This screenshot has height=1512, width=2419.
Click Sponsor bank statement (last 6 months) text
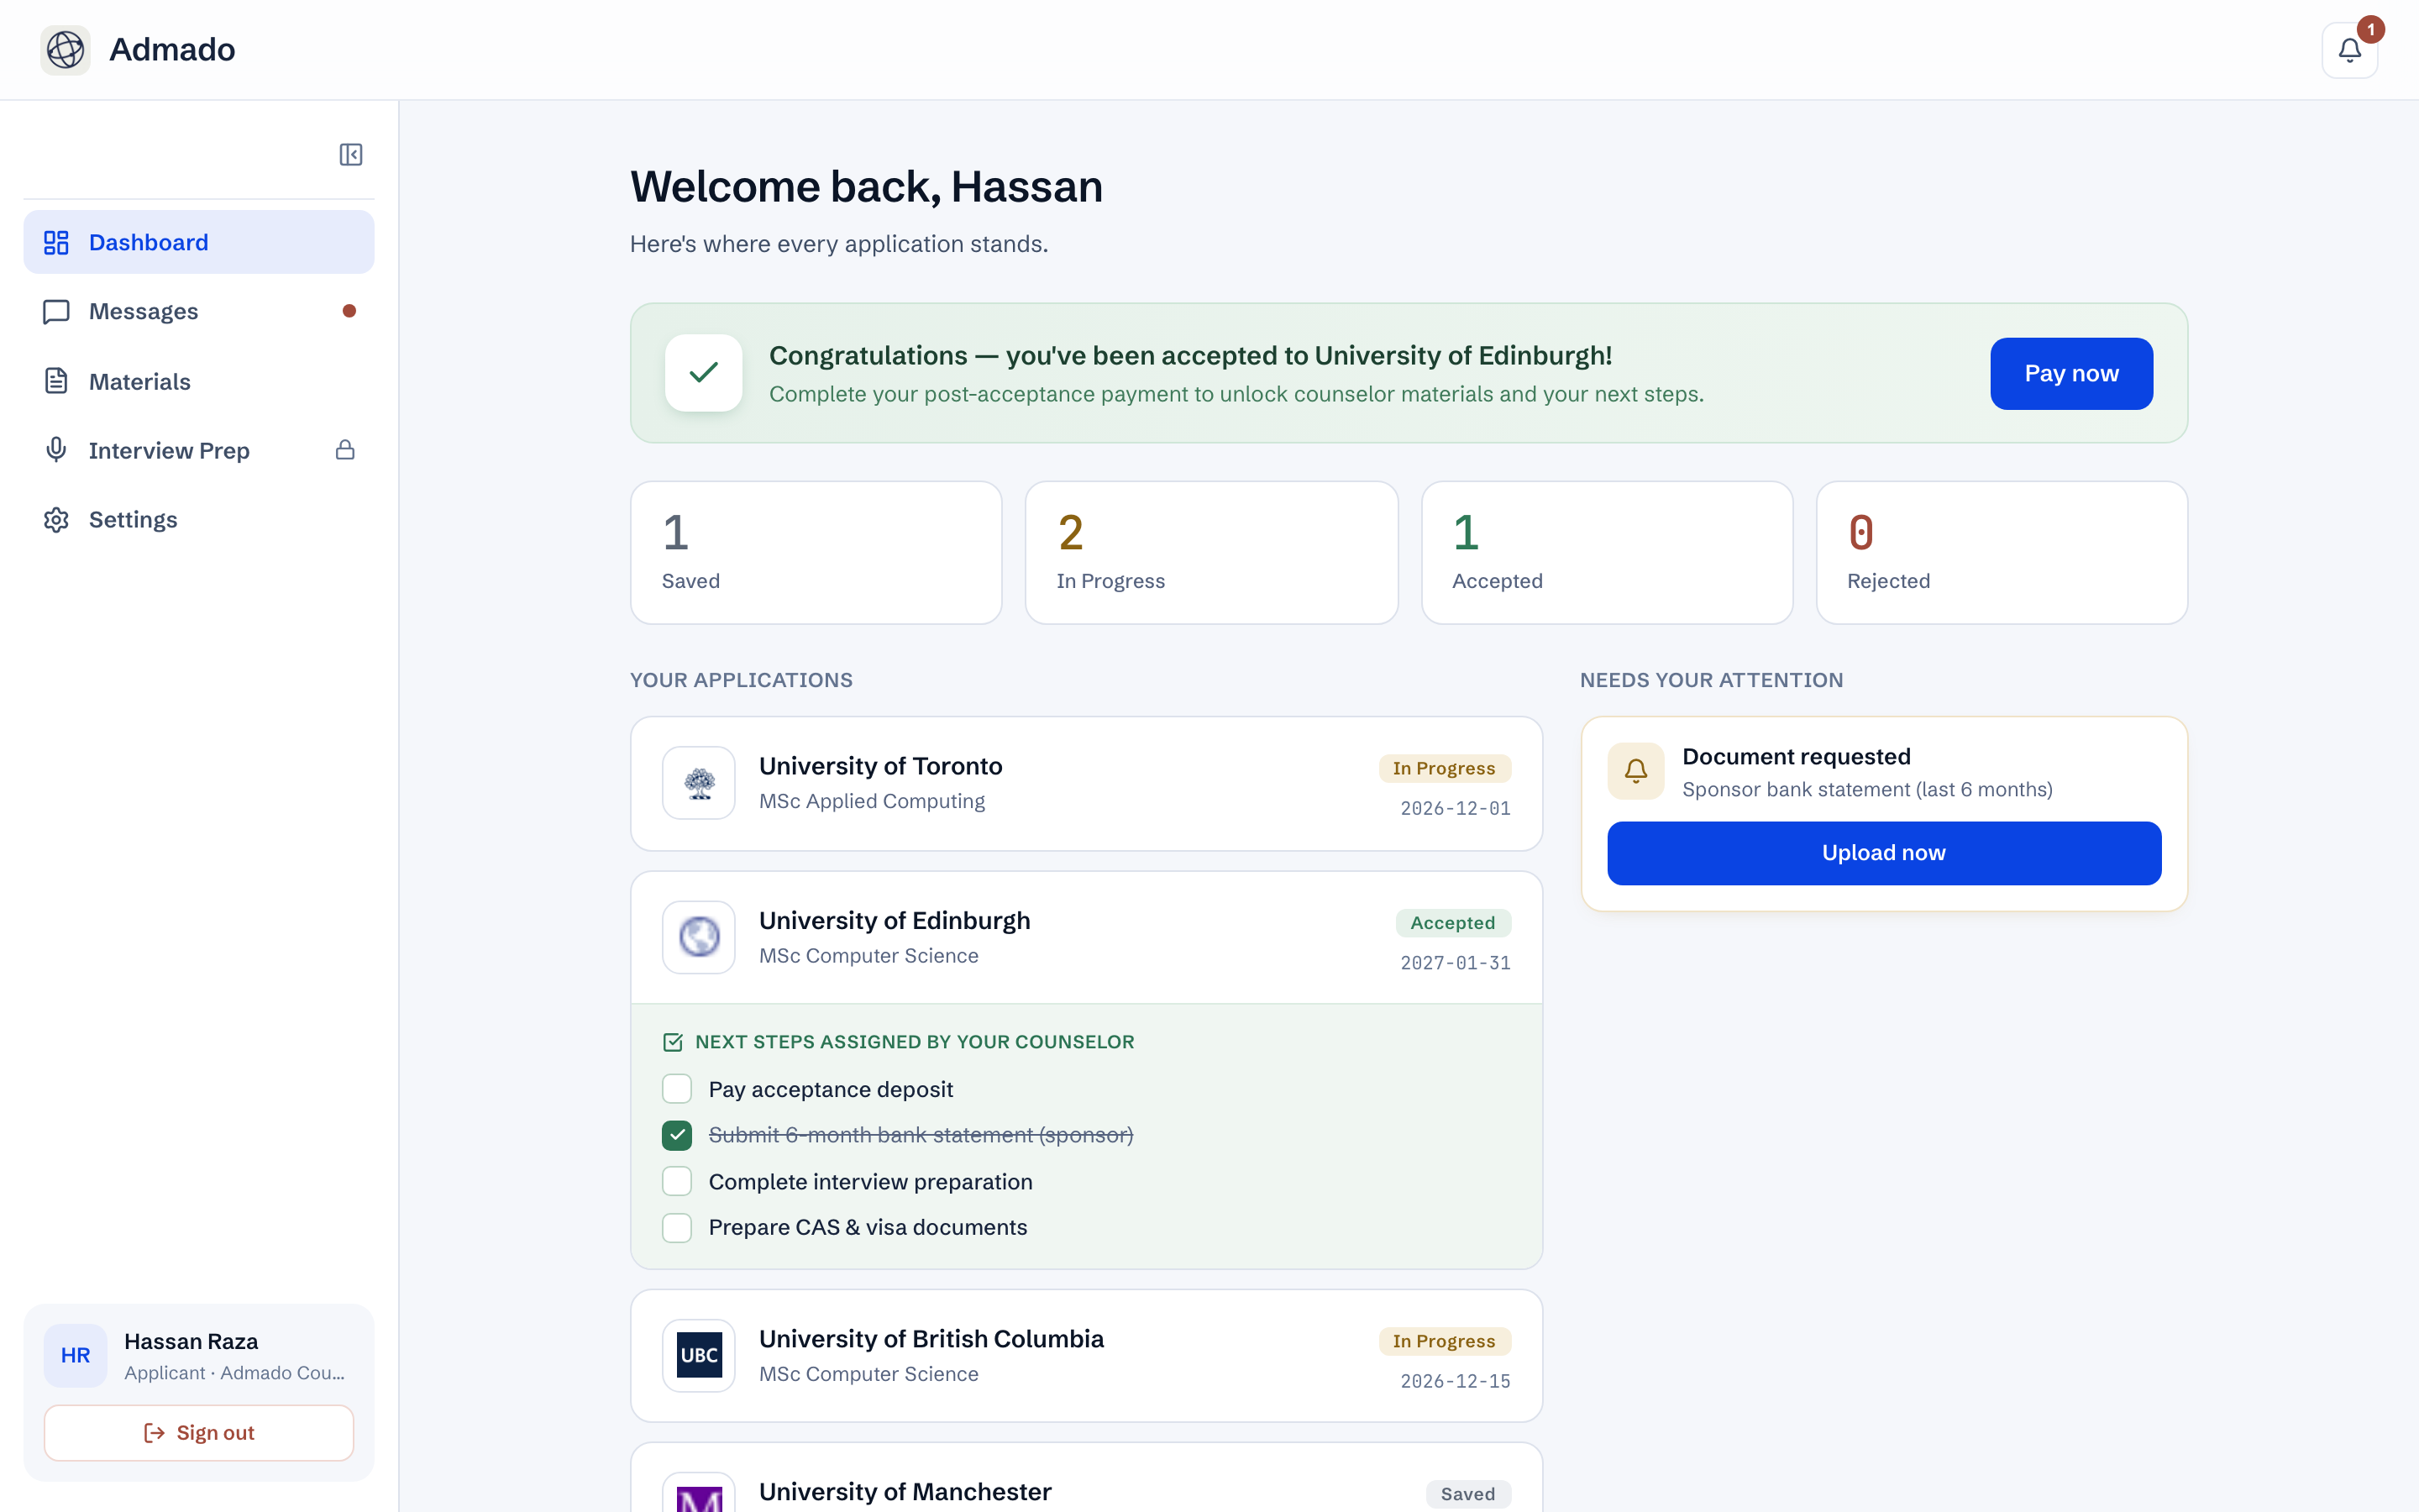click(1867, 789)
